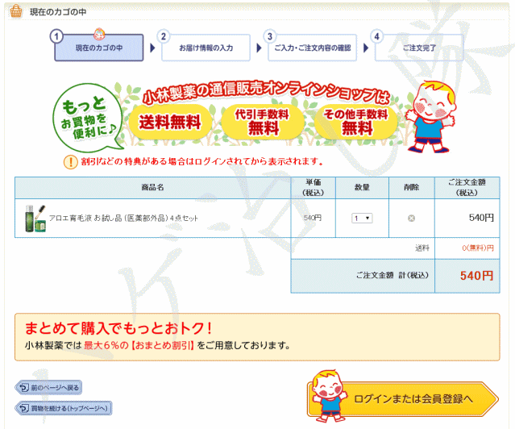515x429 pixels.
Task: Select step 3 ご入力・ご注文内容の確認 tab
Action: [x=313, y=48]
